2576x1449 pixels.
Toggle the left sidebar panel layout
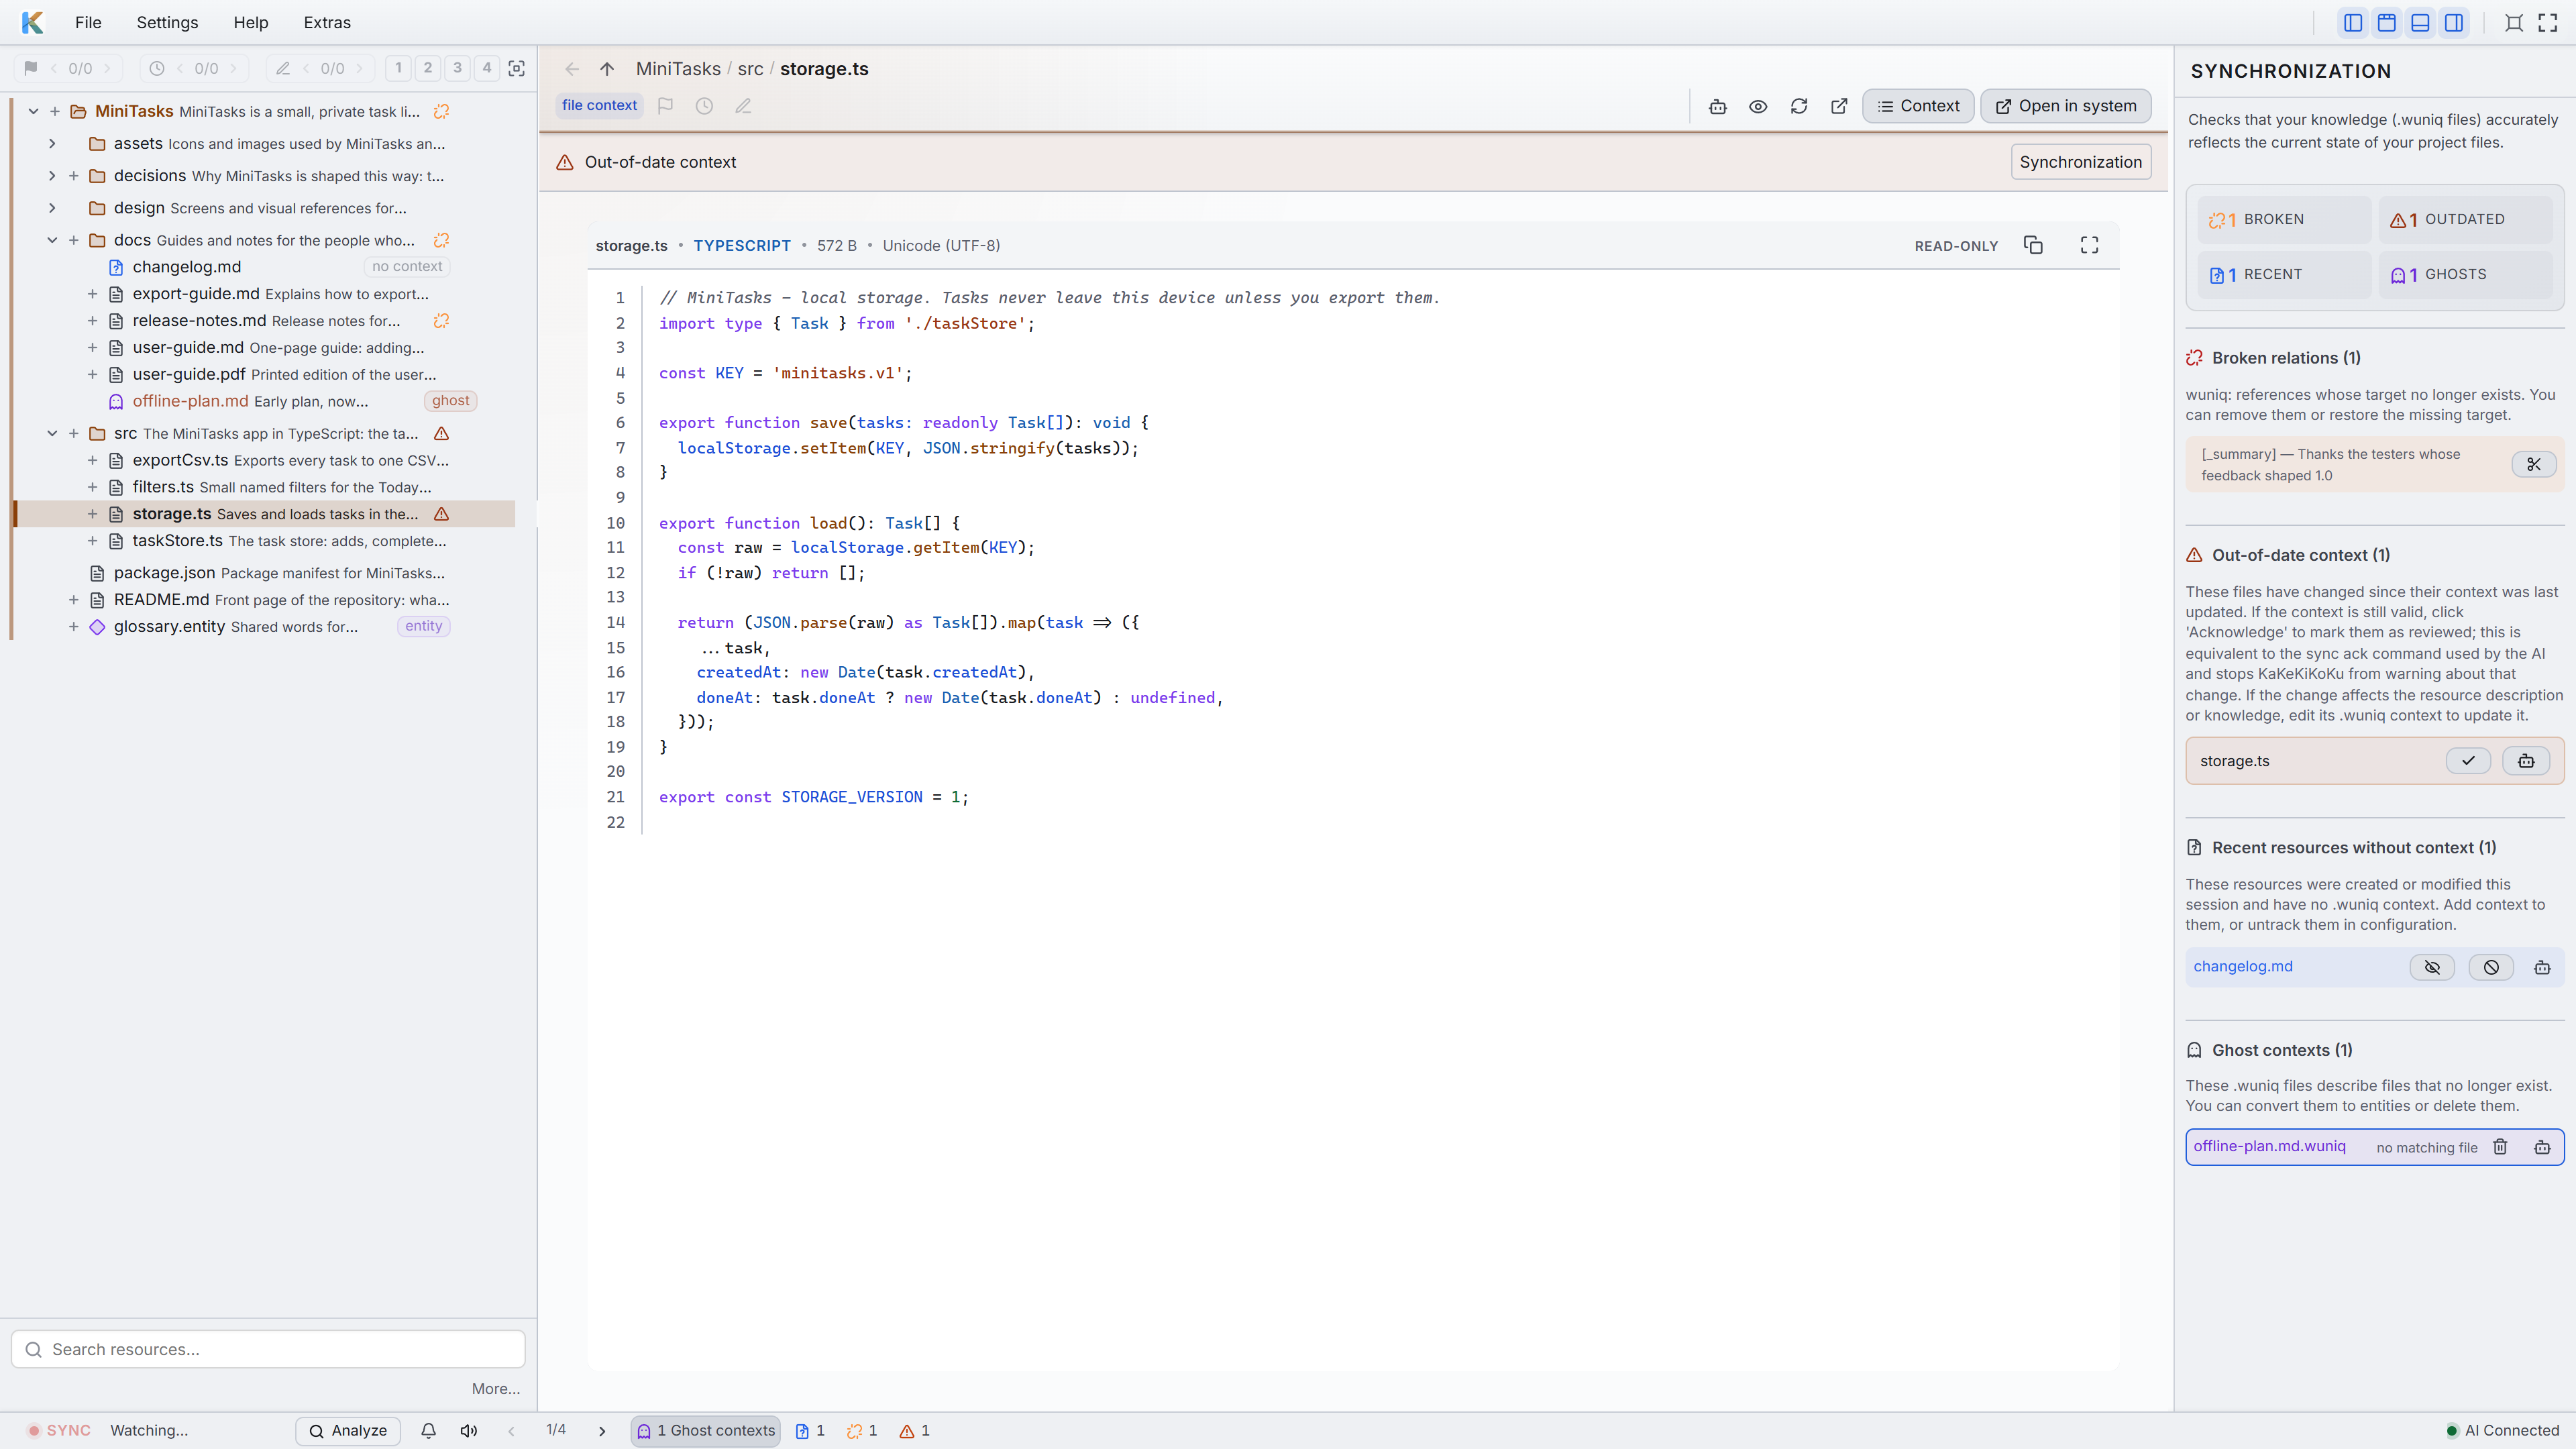(x=2353, y=22)
